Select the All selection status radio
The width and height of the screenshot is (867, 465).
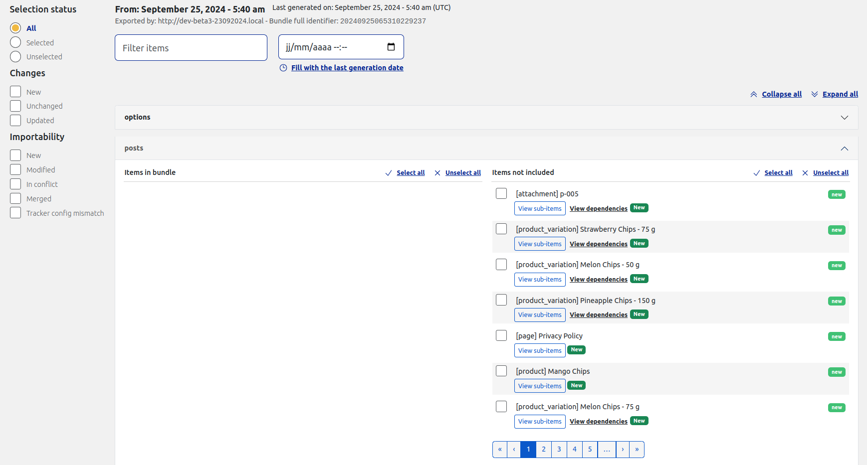click(15, 28)
